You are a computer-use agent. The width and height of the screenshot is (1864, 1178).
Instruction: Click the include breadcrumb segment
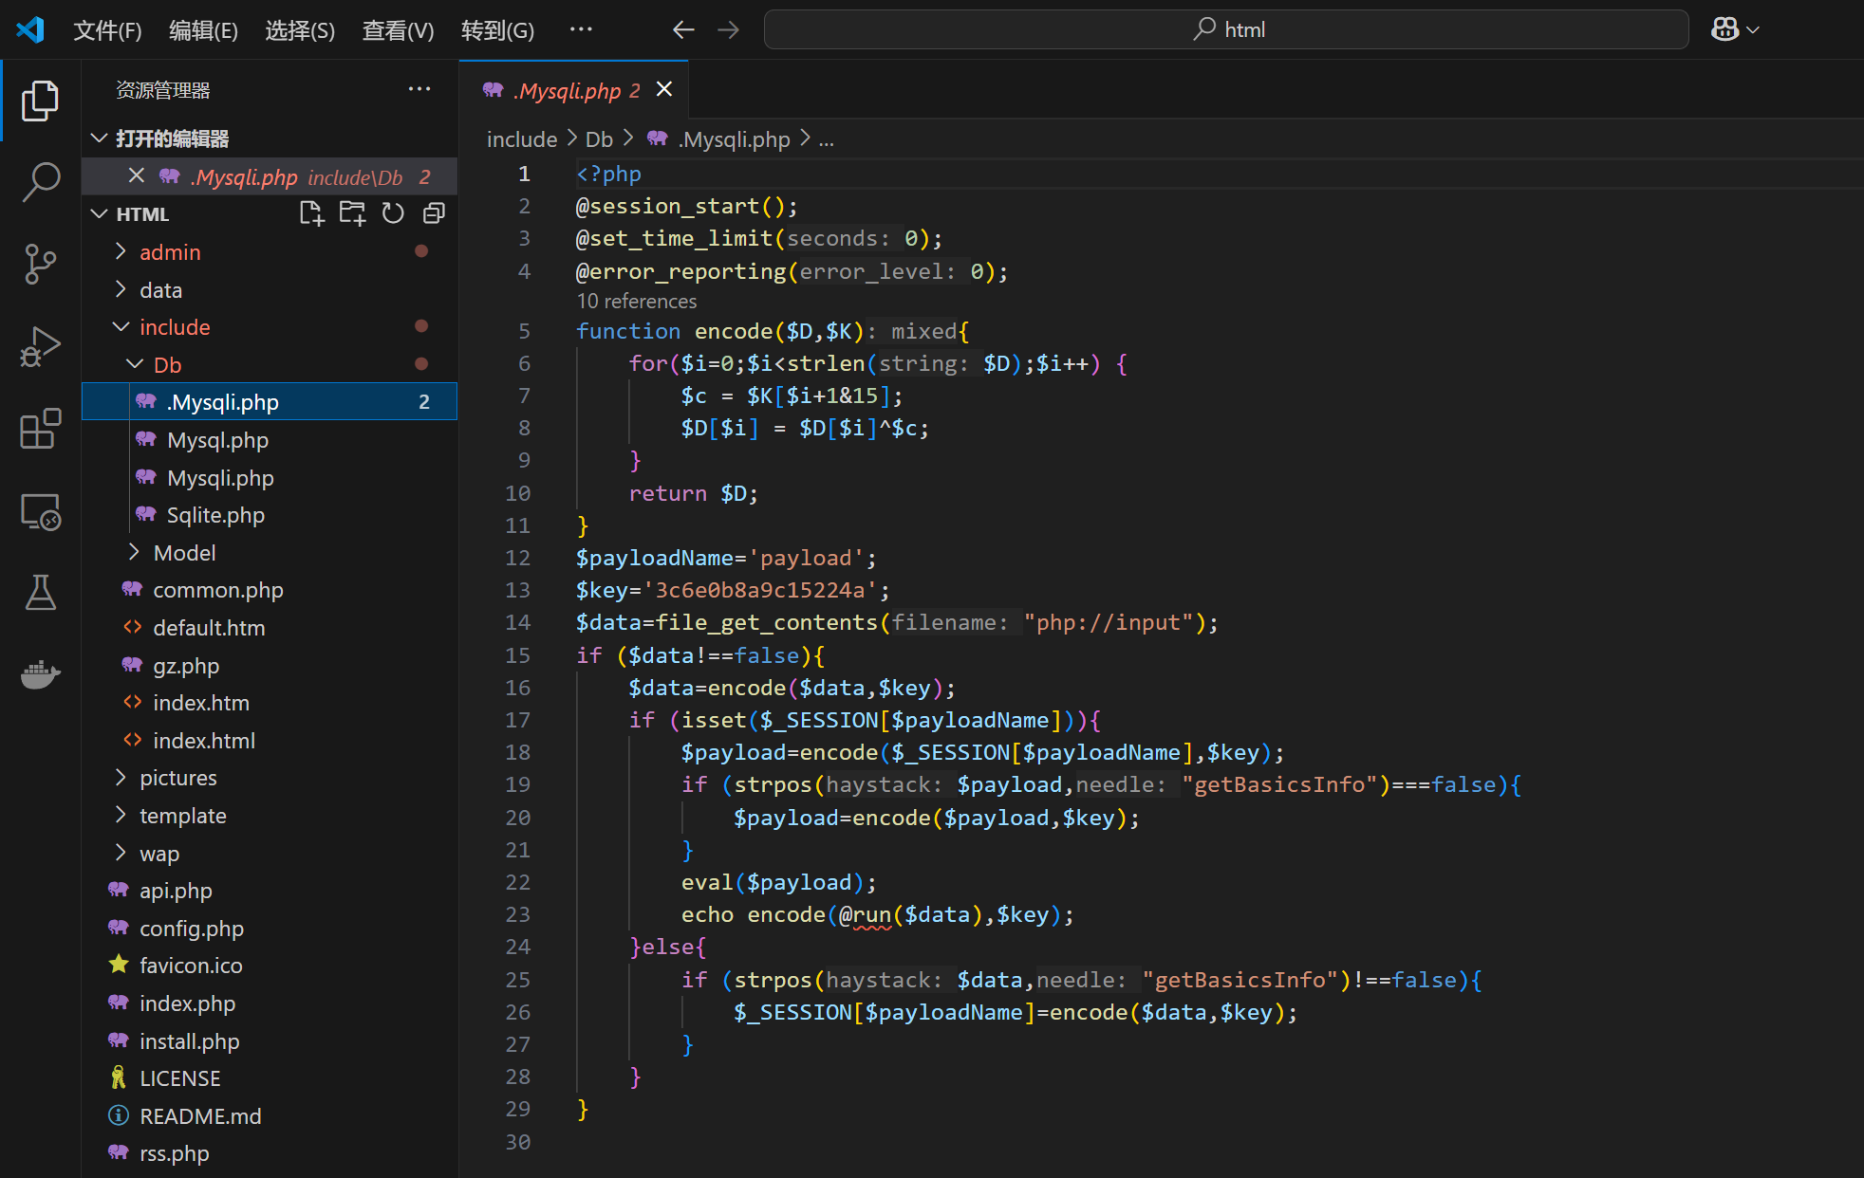522,139
